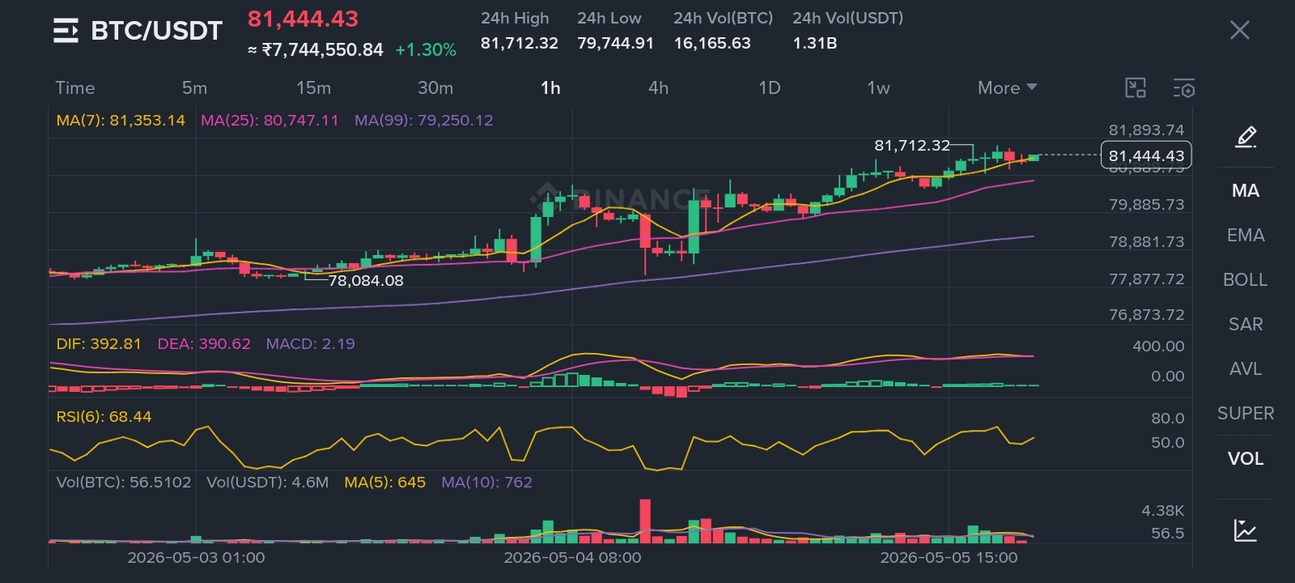This screenshot has height=583, width=1295.
Task: Open the pencil drawing tools icon
Action: (x=1246, y=137)
